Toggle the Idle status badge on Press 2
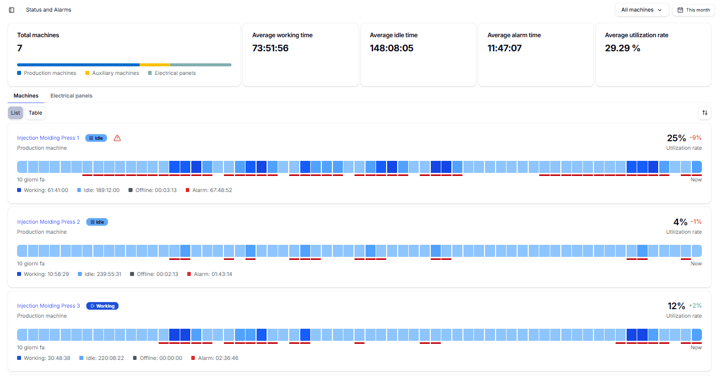The image size is (722, 376). pyautogui.click(x=97, y=222)
